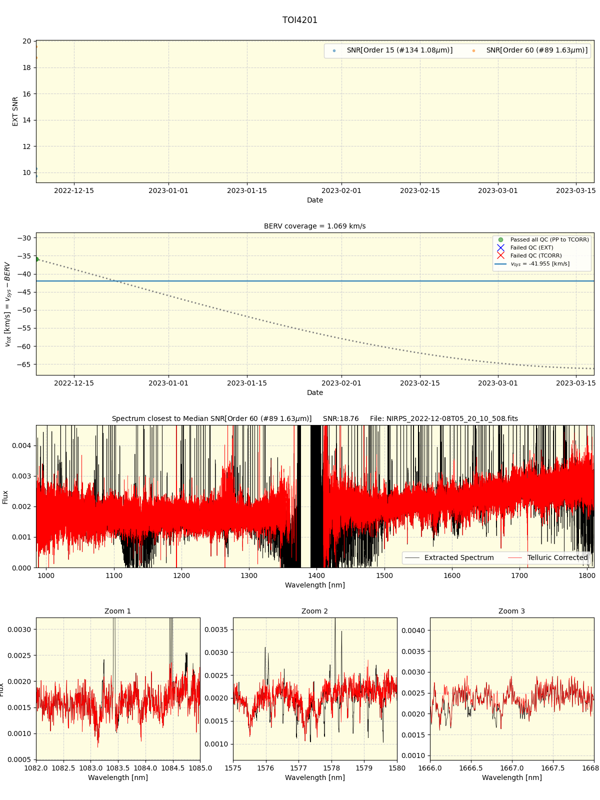Click the black telluric gap near 1400 nm
The height and width of the screenshot is (800, 600).
coord(316,496)
